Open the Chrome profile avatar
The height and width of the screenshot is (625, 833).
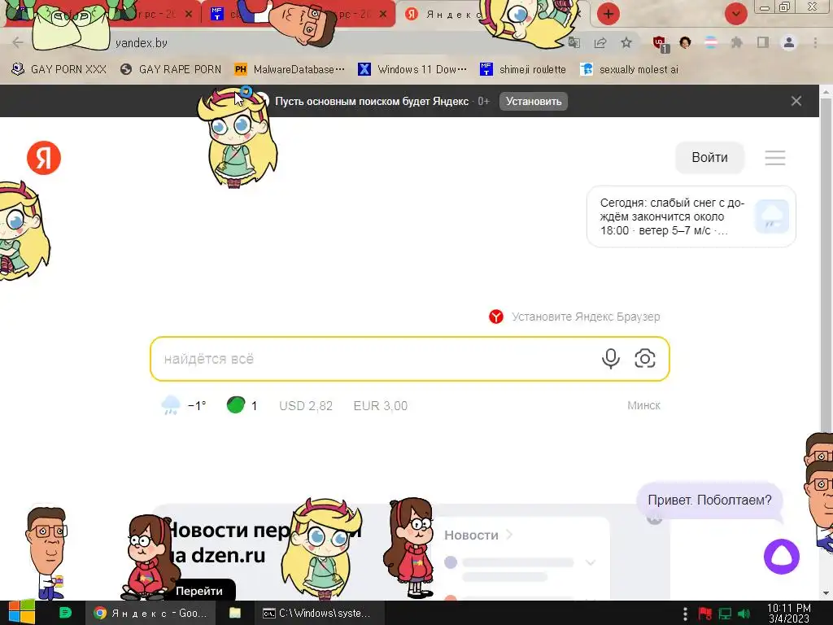[x=789, y=42]
